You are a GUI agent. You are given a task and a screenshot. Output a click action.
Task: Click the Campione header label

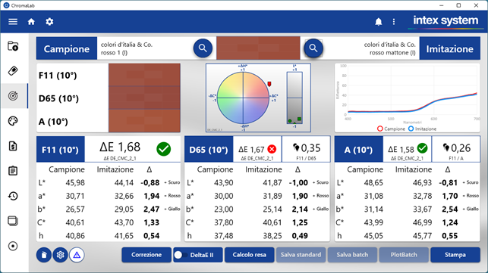coord(67,48)
